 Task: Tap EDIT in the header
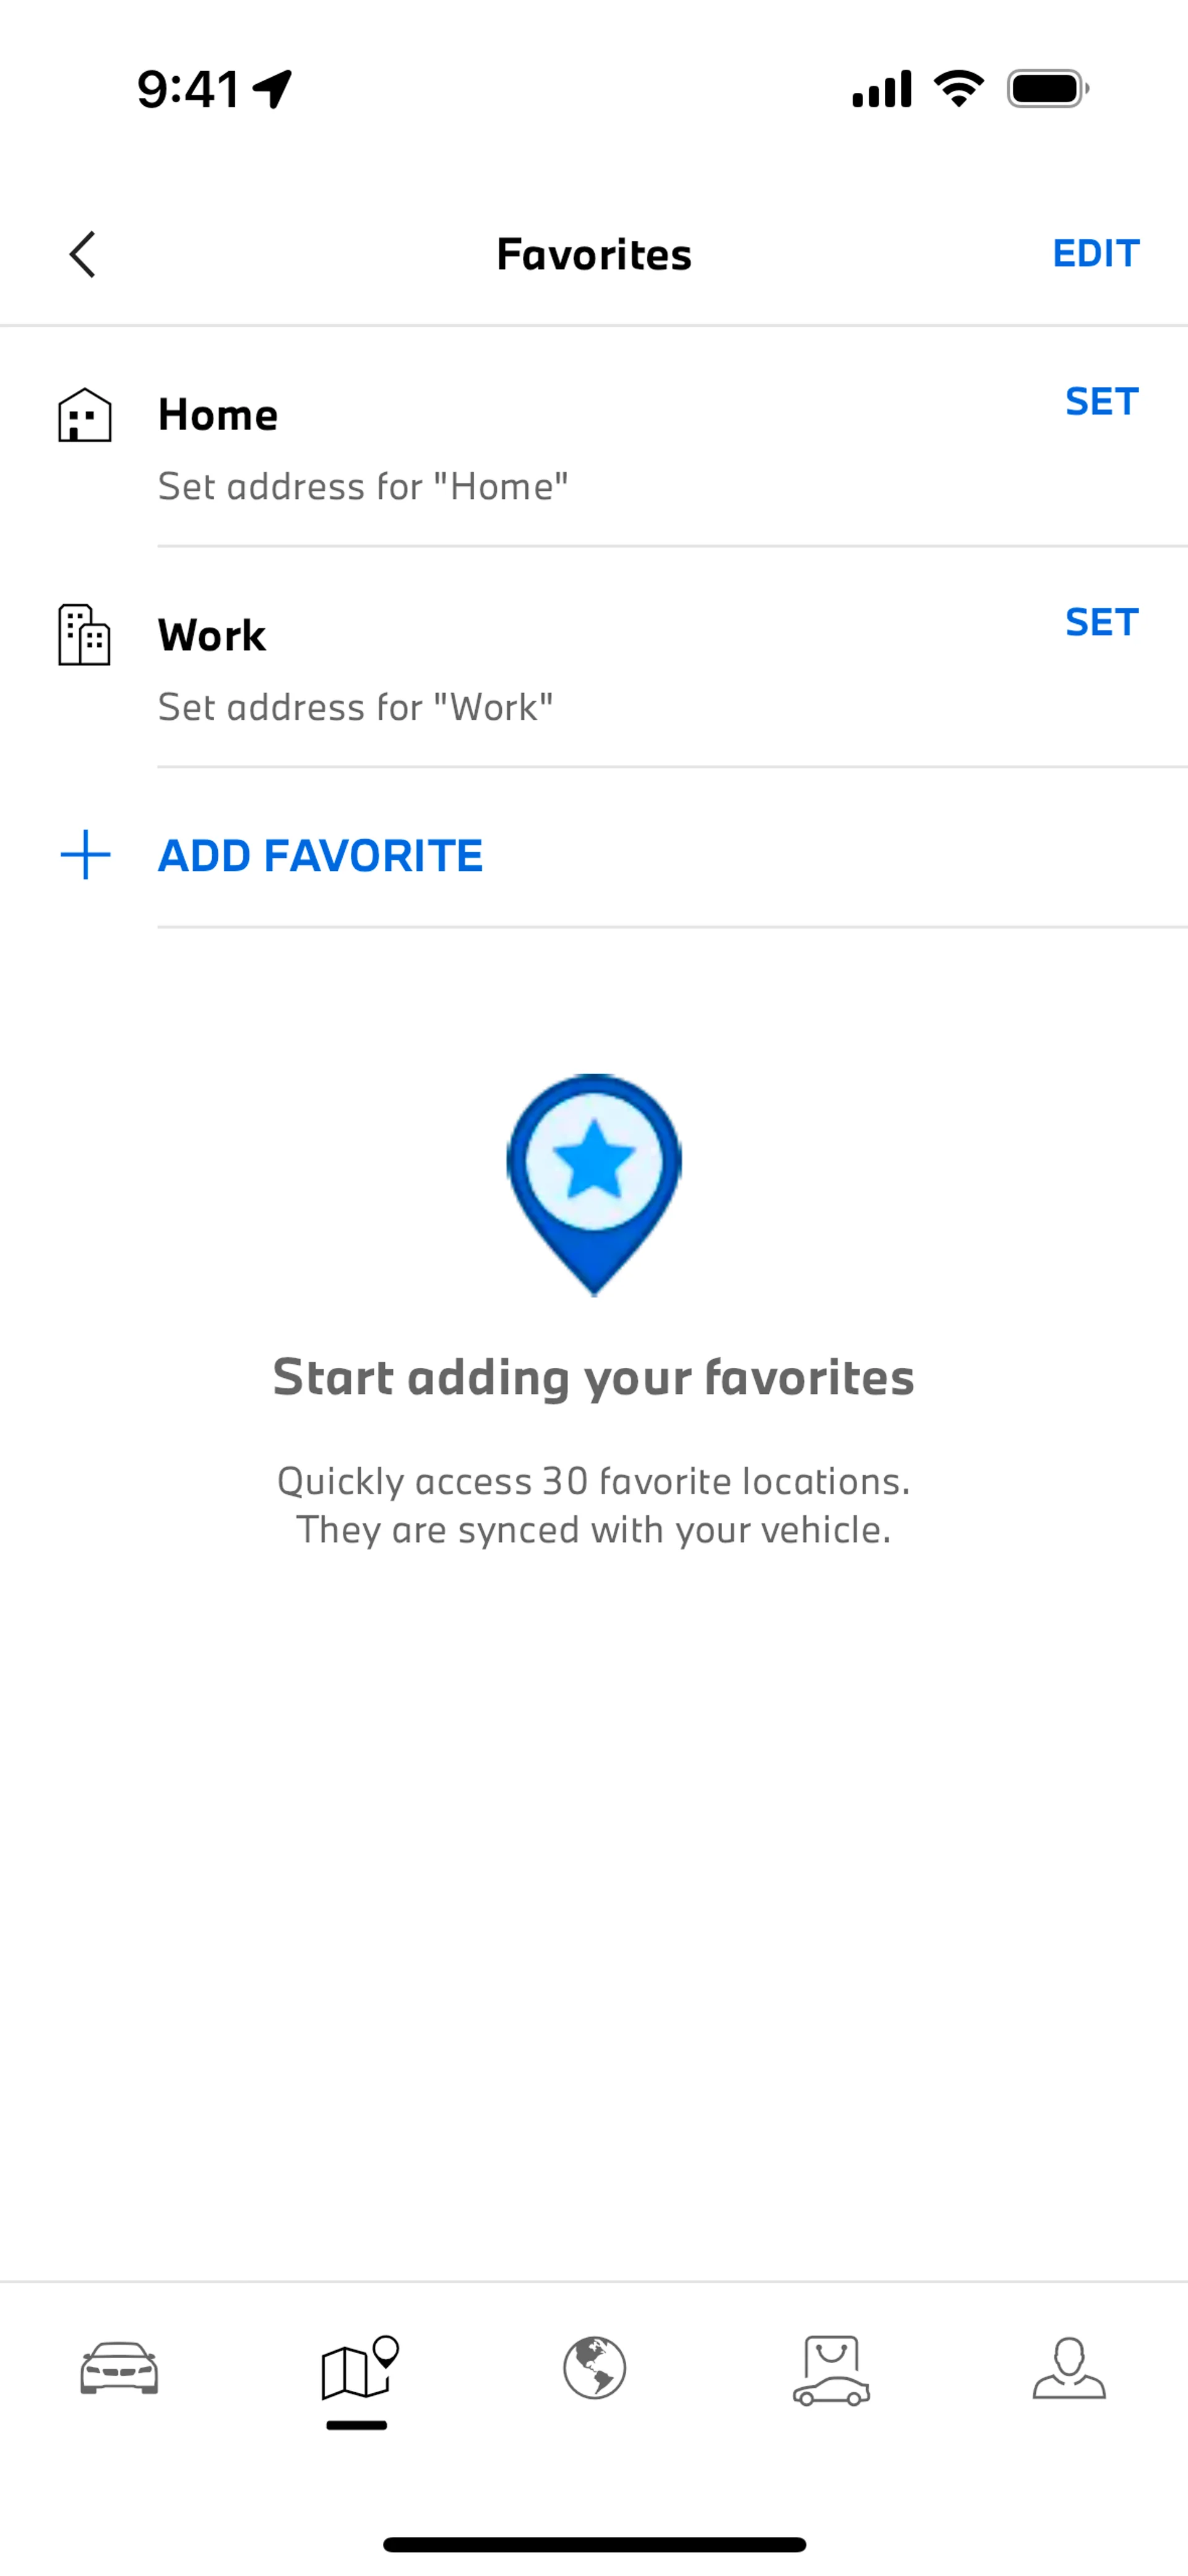(x=1095, y=253)
